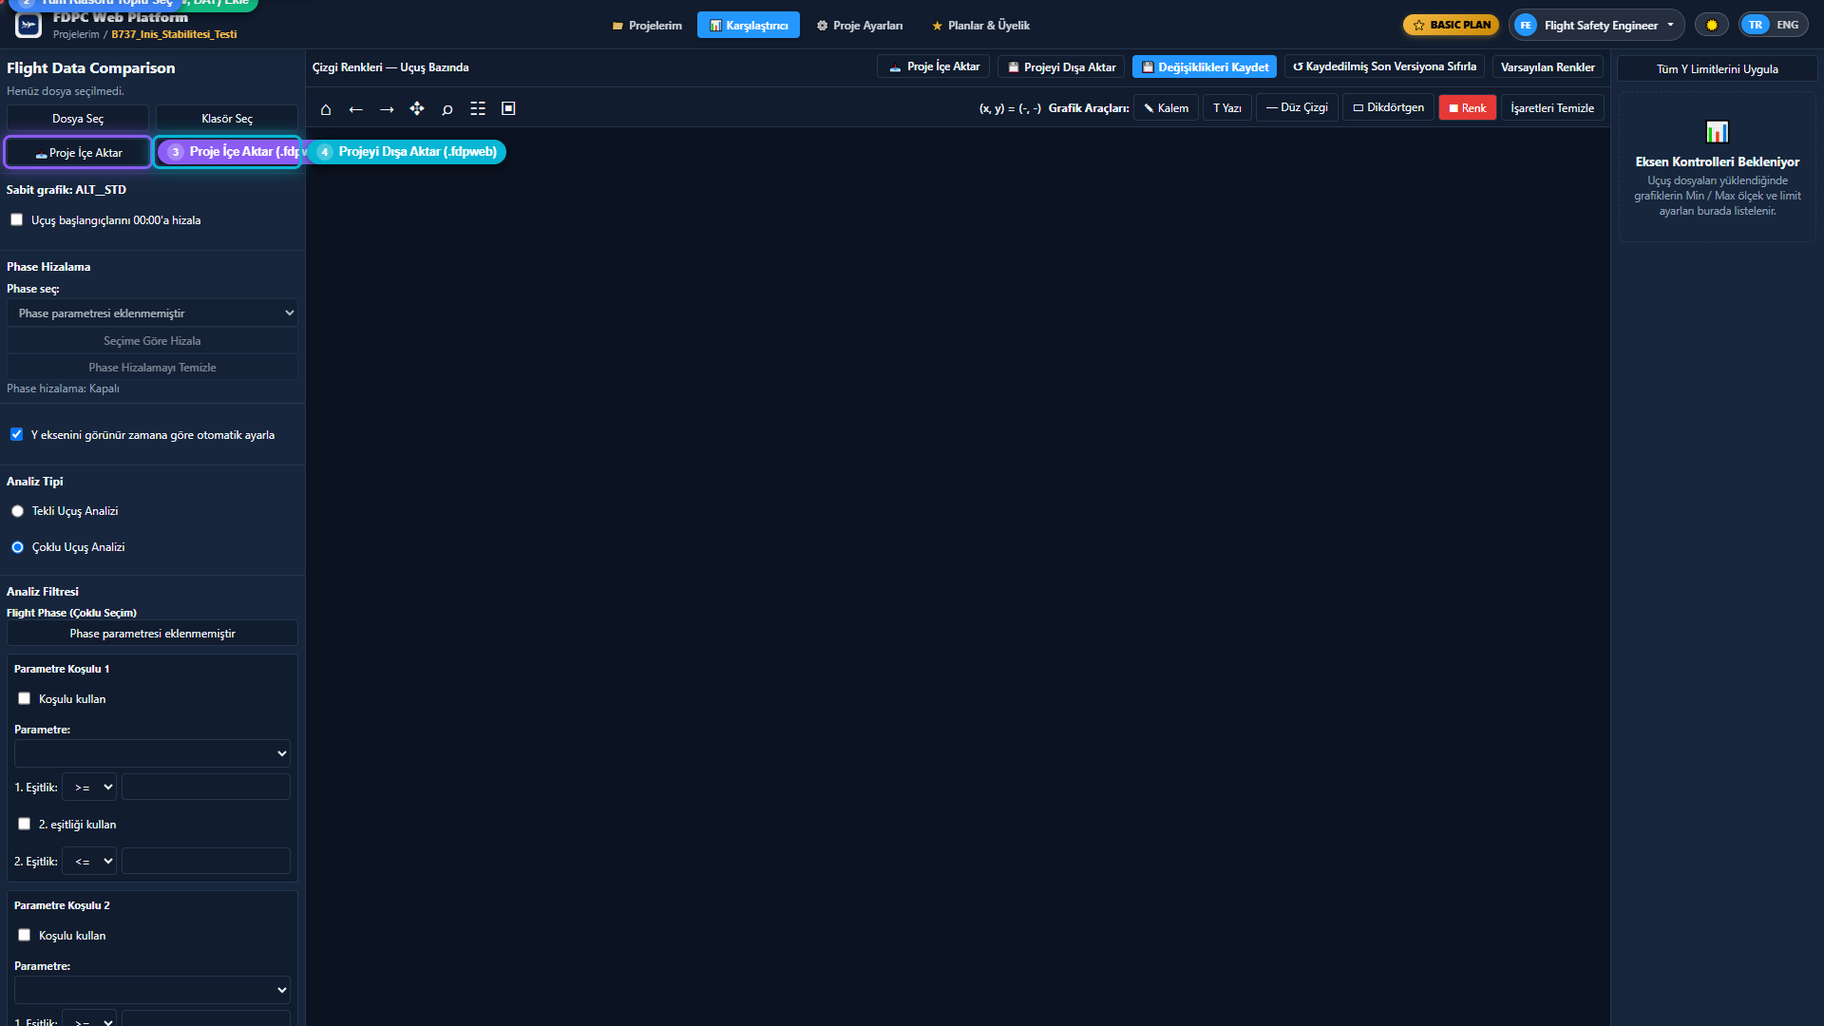Enable '2. eşitliği kullan' checkbox
The width and height of the screenshot is (1824, 1026).
(24, 824)
